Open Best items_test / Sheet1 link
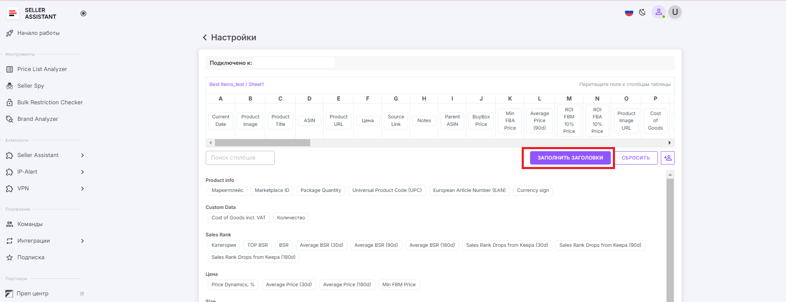 (236, 84)
